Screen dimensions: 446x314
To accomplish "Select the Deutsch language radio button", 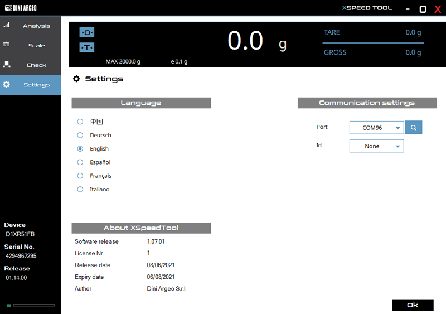I will pos(80,136).
